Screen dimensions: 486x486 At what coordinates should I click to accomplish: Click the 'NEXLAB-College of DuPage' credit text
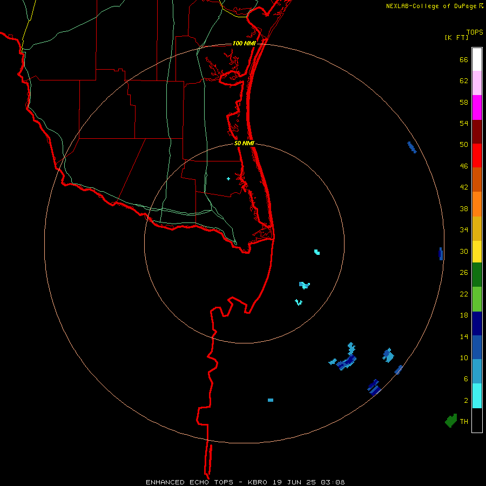click(431, 6)
